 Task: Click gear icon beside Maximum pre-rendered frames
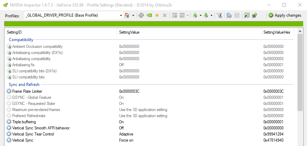(x=9, y=110)
